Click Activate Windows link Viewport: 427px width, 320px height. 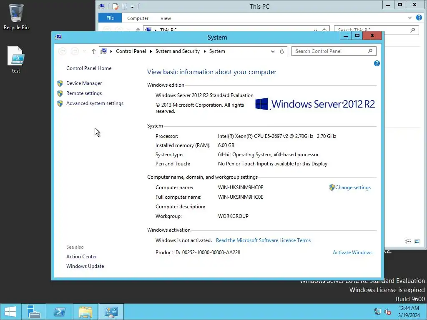(x=352, y=252)
